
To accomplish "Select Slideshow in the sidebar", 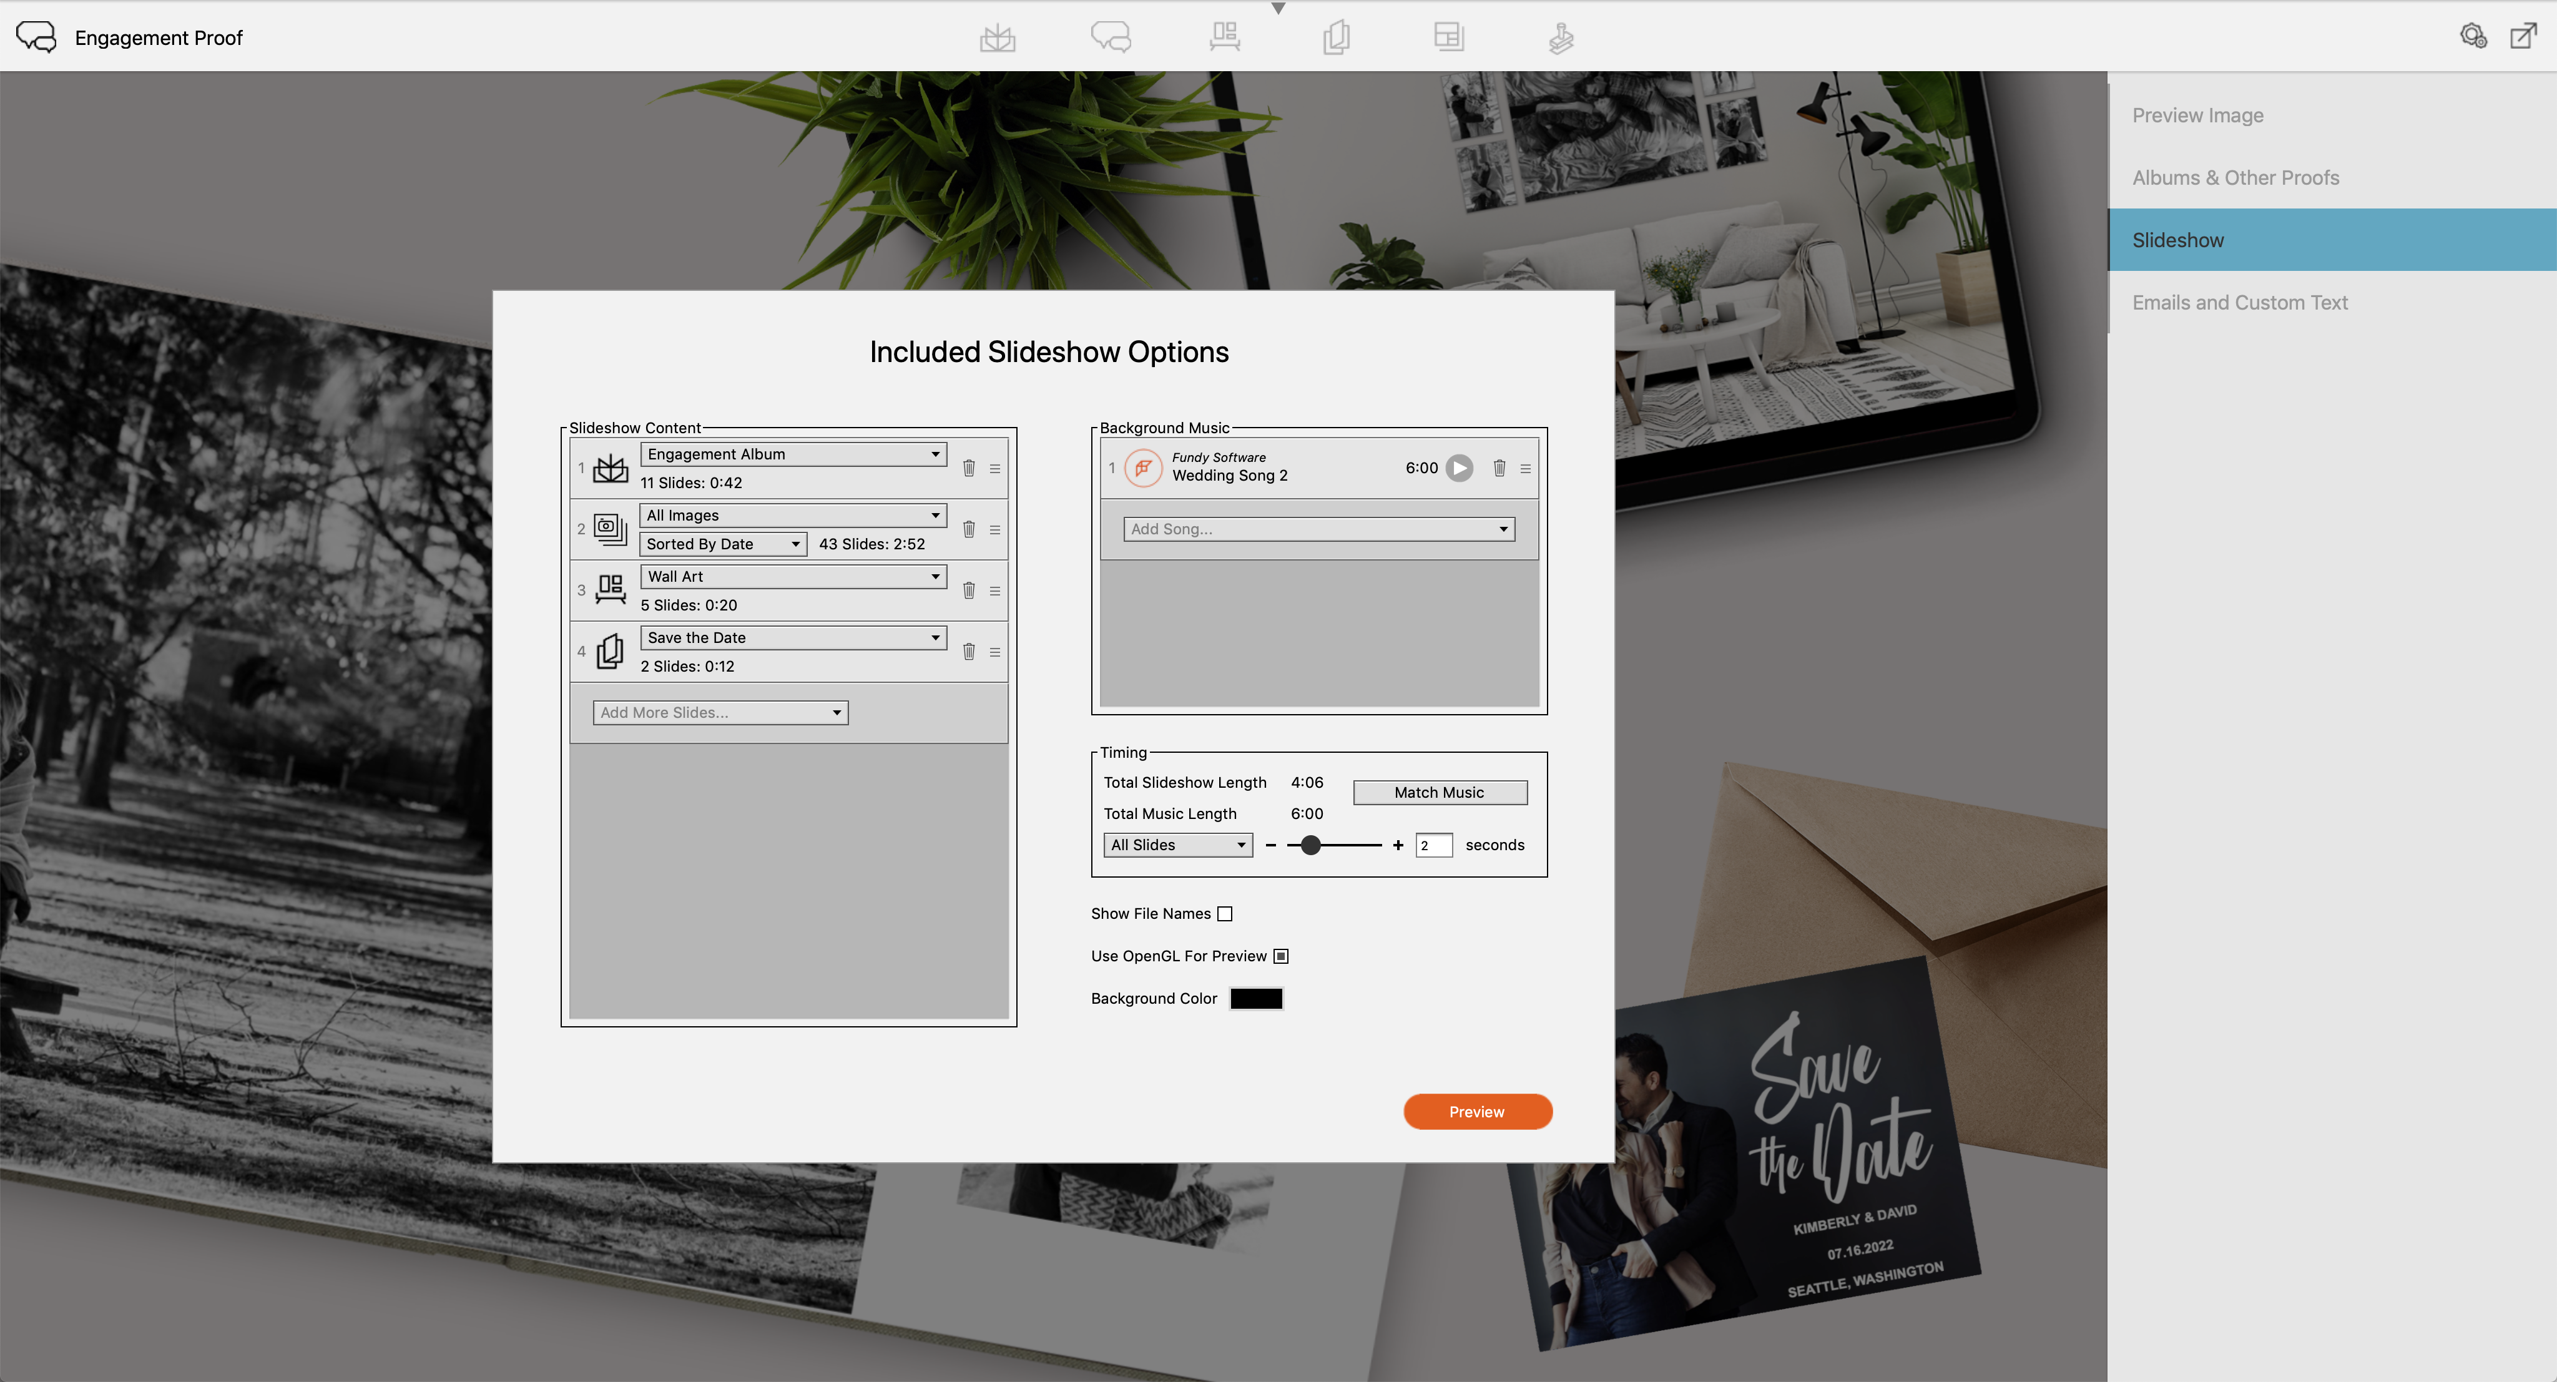I will [x=2333, y=239].
